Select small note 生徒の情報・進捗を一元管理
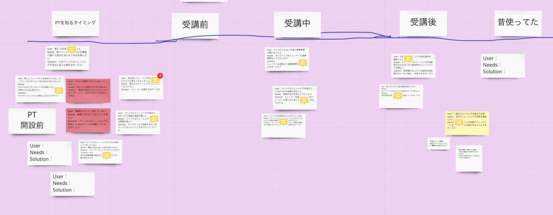This screenshot has height=215, width=553. (469, 158)
